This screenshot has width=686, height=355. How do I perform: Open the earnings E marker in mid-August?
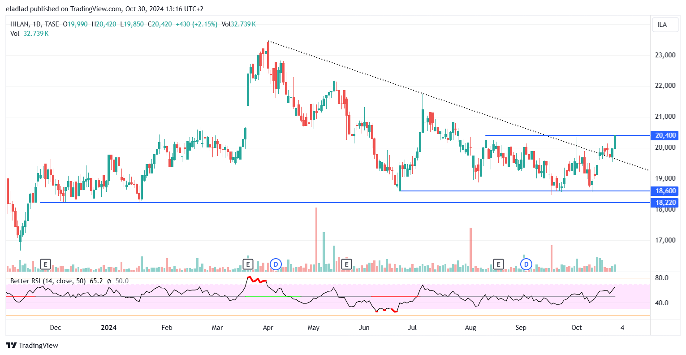pos(498,264)
